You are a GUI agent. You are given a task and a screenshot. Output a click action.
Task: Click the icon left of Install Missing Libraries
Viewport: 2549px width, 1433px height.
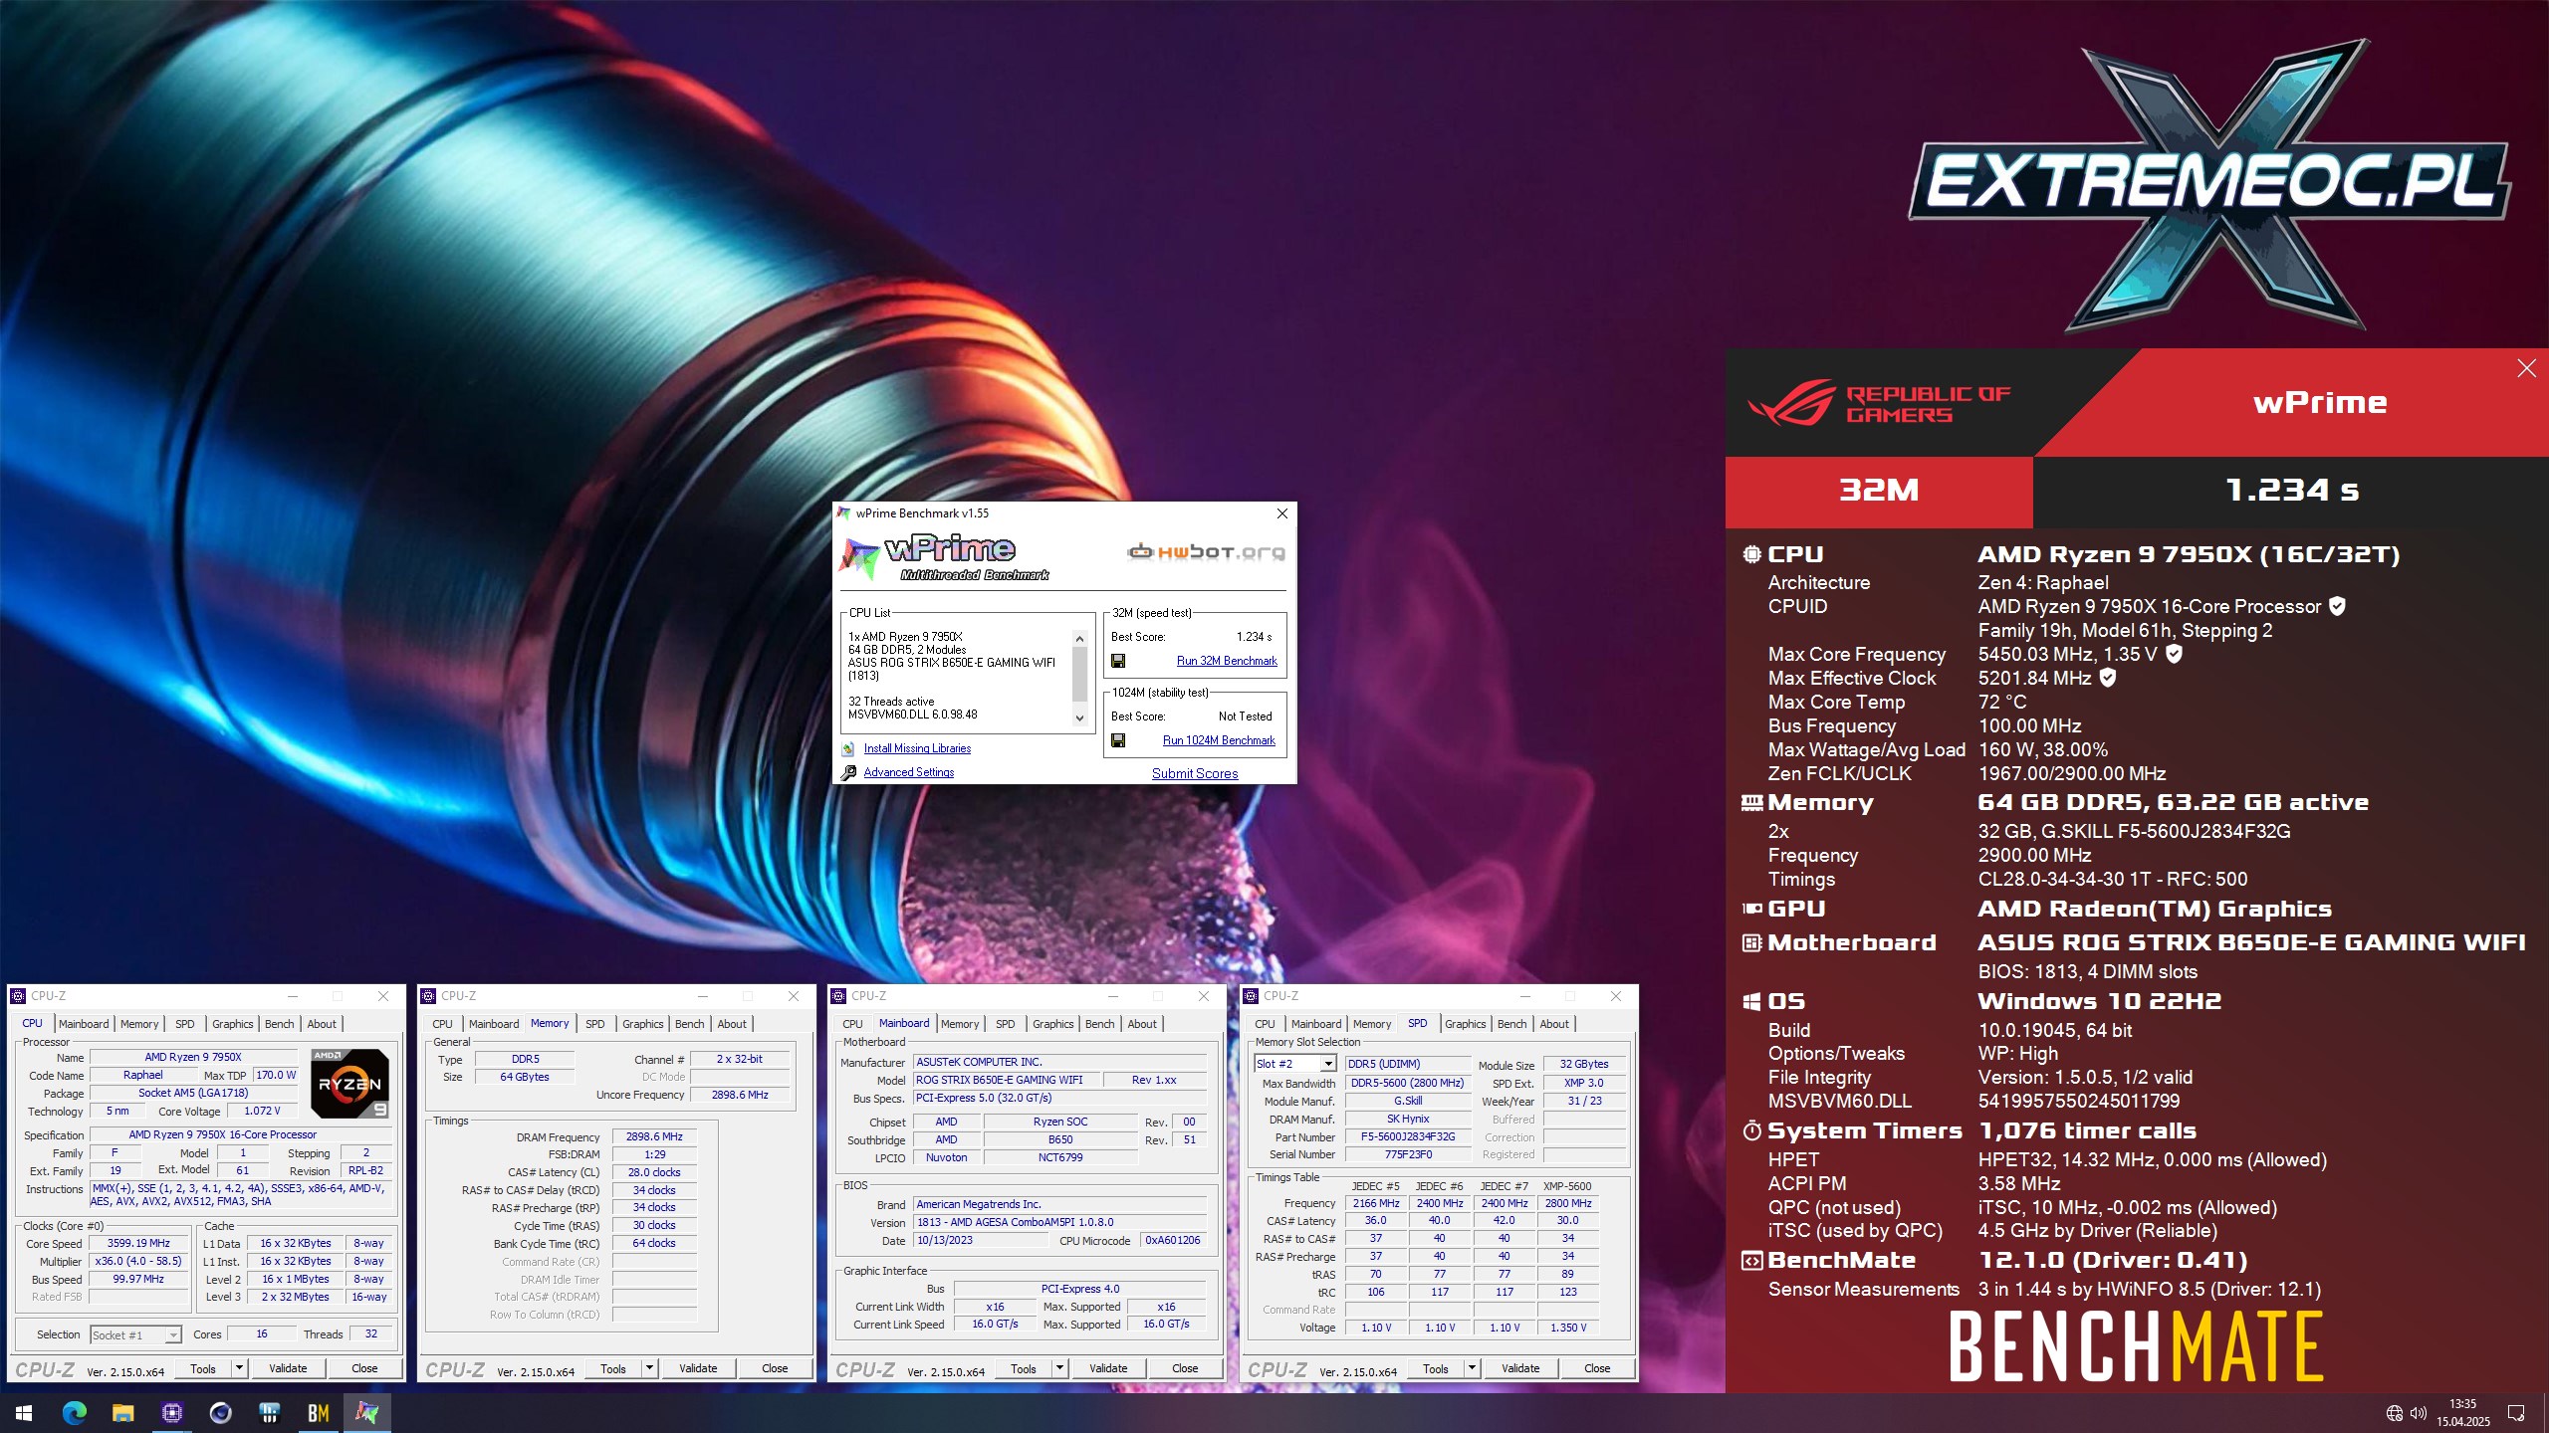pos(848,748)
